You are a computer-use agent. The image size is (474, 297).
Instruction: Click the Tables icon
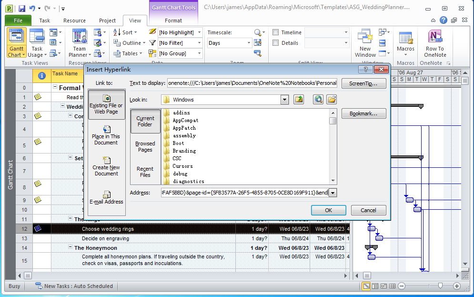click(x=117, y=53)
